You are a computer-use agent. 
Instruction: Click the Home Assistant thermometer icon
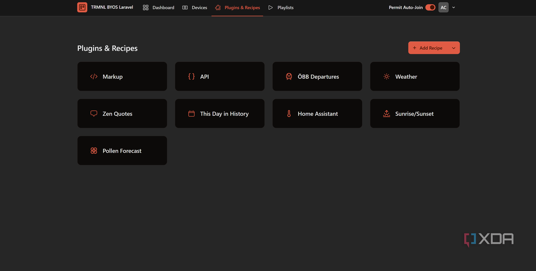pyautogui.click(x=289, y=114)
